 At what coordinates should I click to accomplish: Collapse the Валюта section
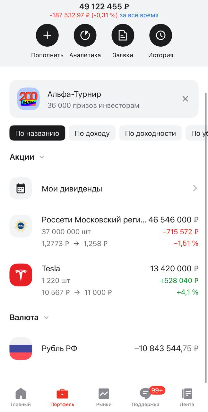point(46,318)
